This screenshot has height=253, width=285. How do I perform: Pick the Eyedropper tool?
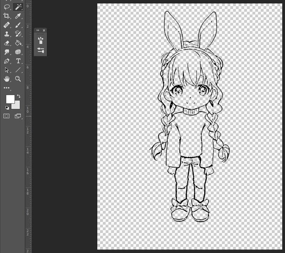(18, 16)
